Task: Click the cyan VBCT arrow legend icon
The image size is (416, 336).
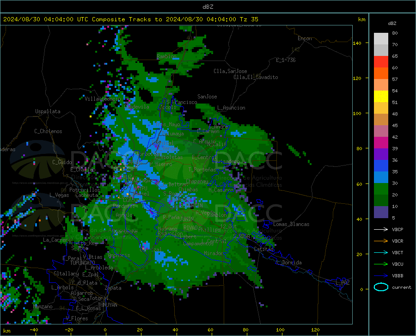Action: click(381, 252)
